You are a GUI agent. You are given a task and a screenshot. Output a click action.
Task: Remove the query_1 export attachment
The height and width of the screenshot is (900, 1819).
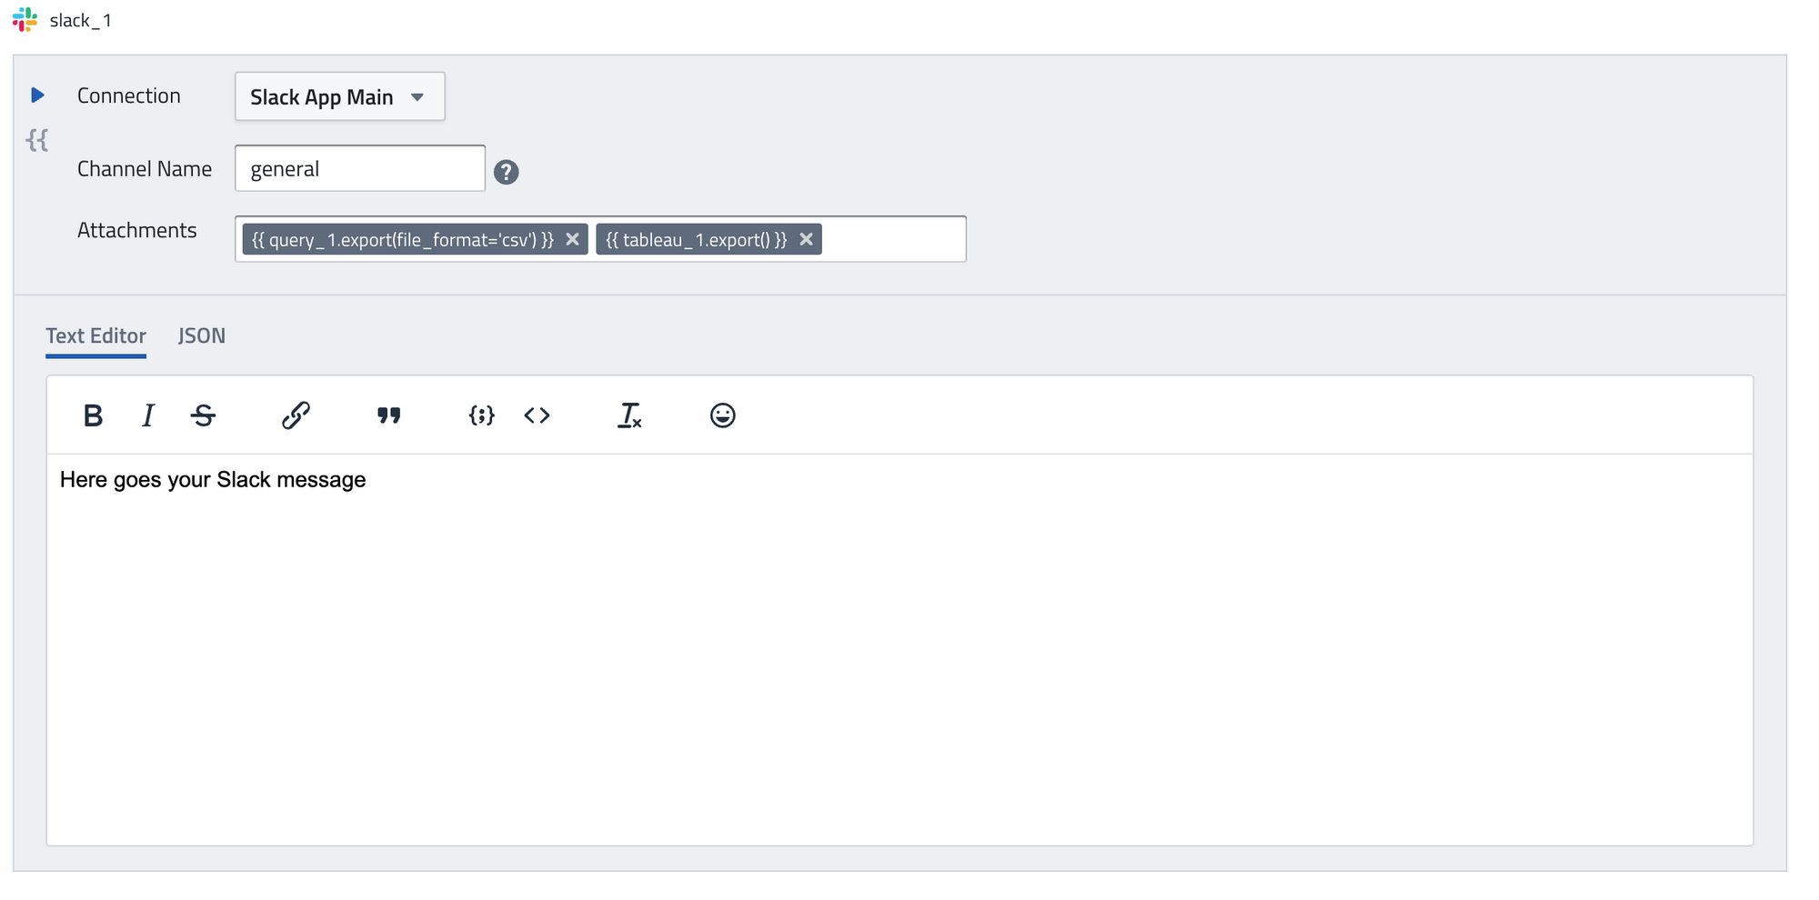click(572, 239)
